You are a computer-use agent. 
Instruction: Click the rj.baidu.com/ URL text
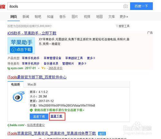click(x=16, y=125)
